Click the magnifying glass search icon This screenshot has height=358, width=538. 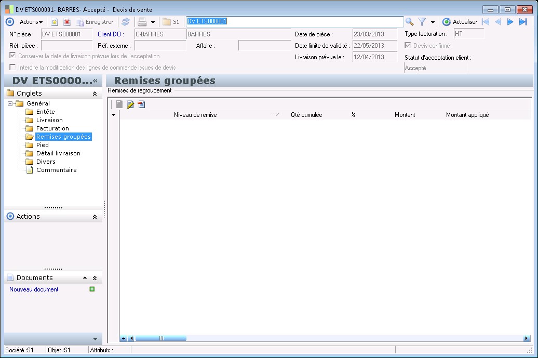click(410, 22)
